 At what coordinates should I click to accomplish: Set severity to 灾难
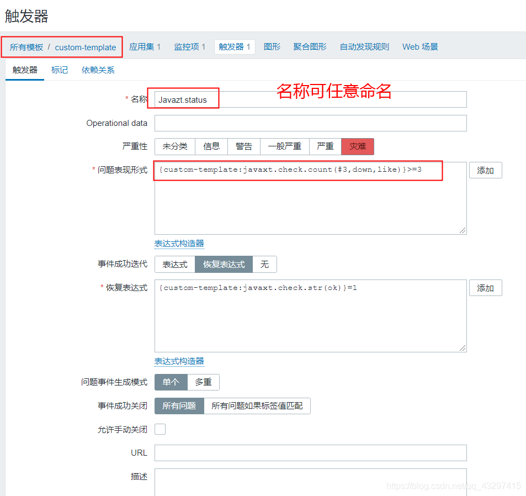(358, 146)
